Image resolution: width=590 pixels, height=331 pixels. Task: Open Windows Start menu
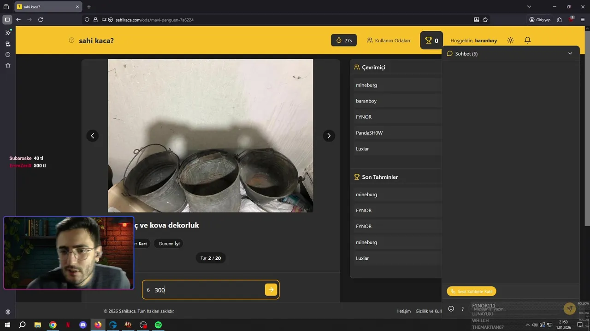point(7,325)
